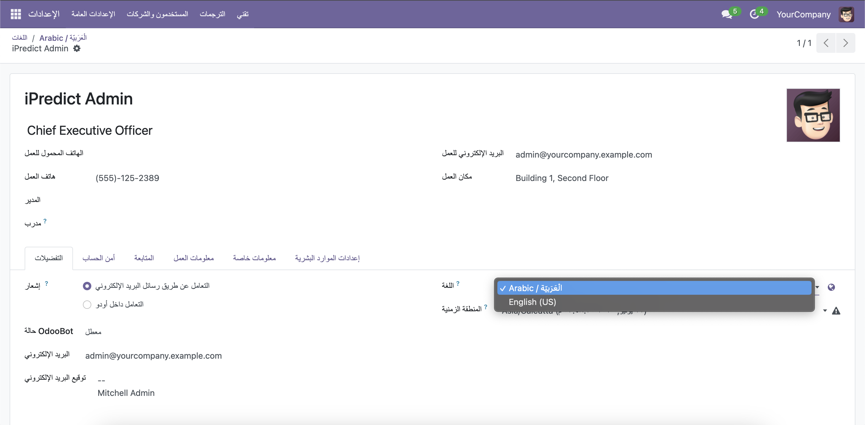
Task: Click the globe icon next to language field
Action: [x=831, y=287]
